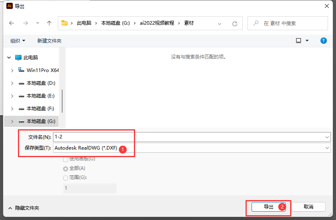Expand 本地磁盘 (D:) node
Image resolution: width=336 pixels, height=220 pixels.
point(12,83)
